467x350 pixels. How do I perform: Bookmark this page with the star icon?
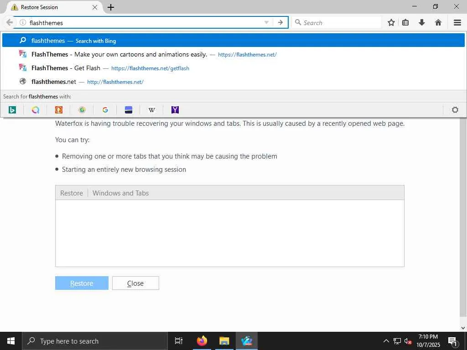pos(391,23)
